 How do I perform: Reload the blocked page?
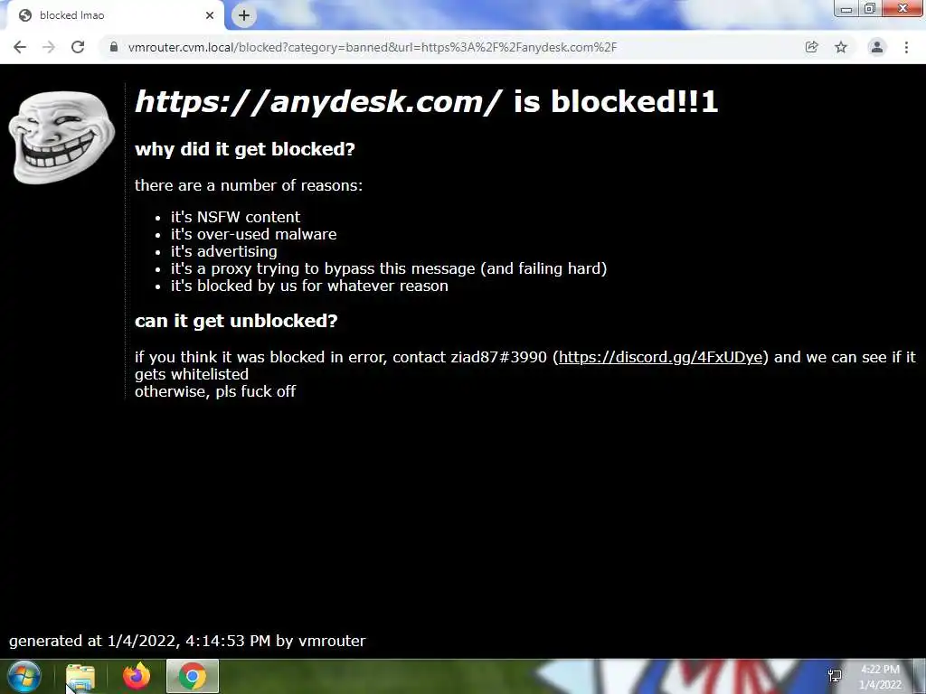tap(78, 47)
